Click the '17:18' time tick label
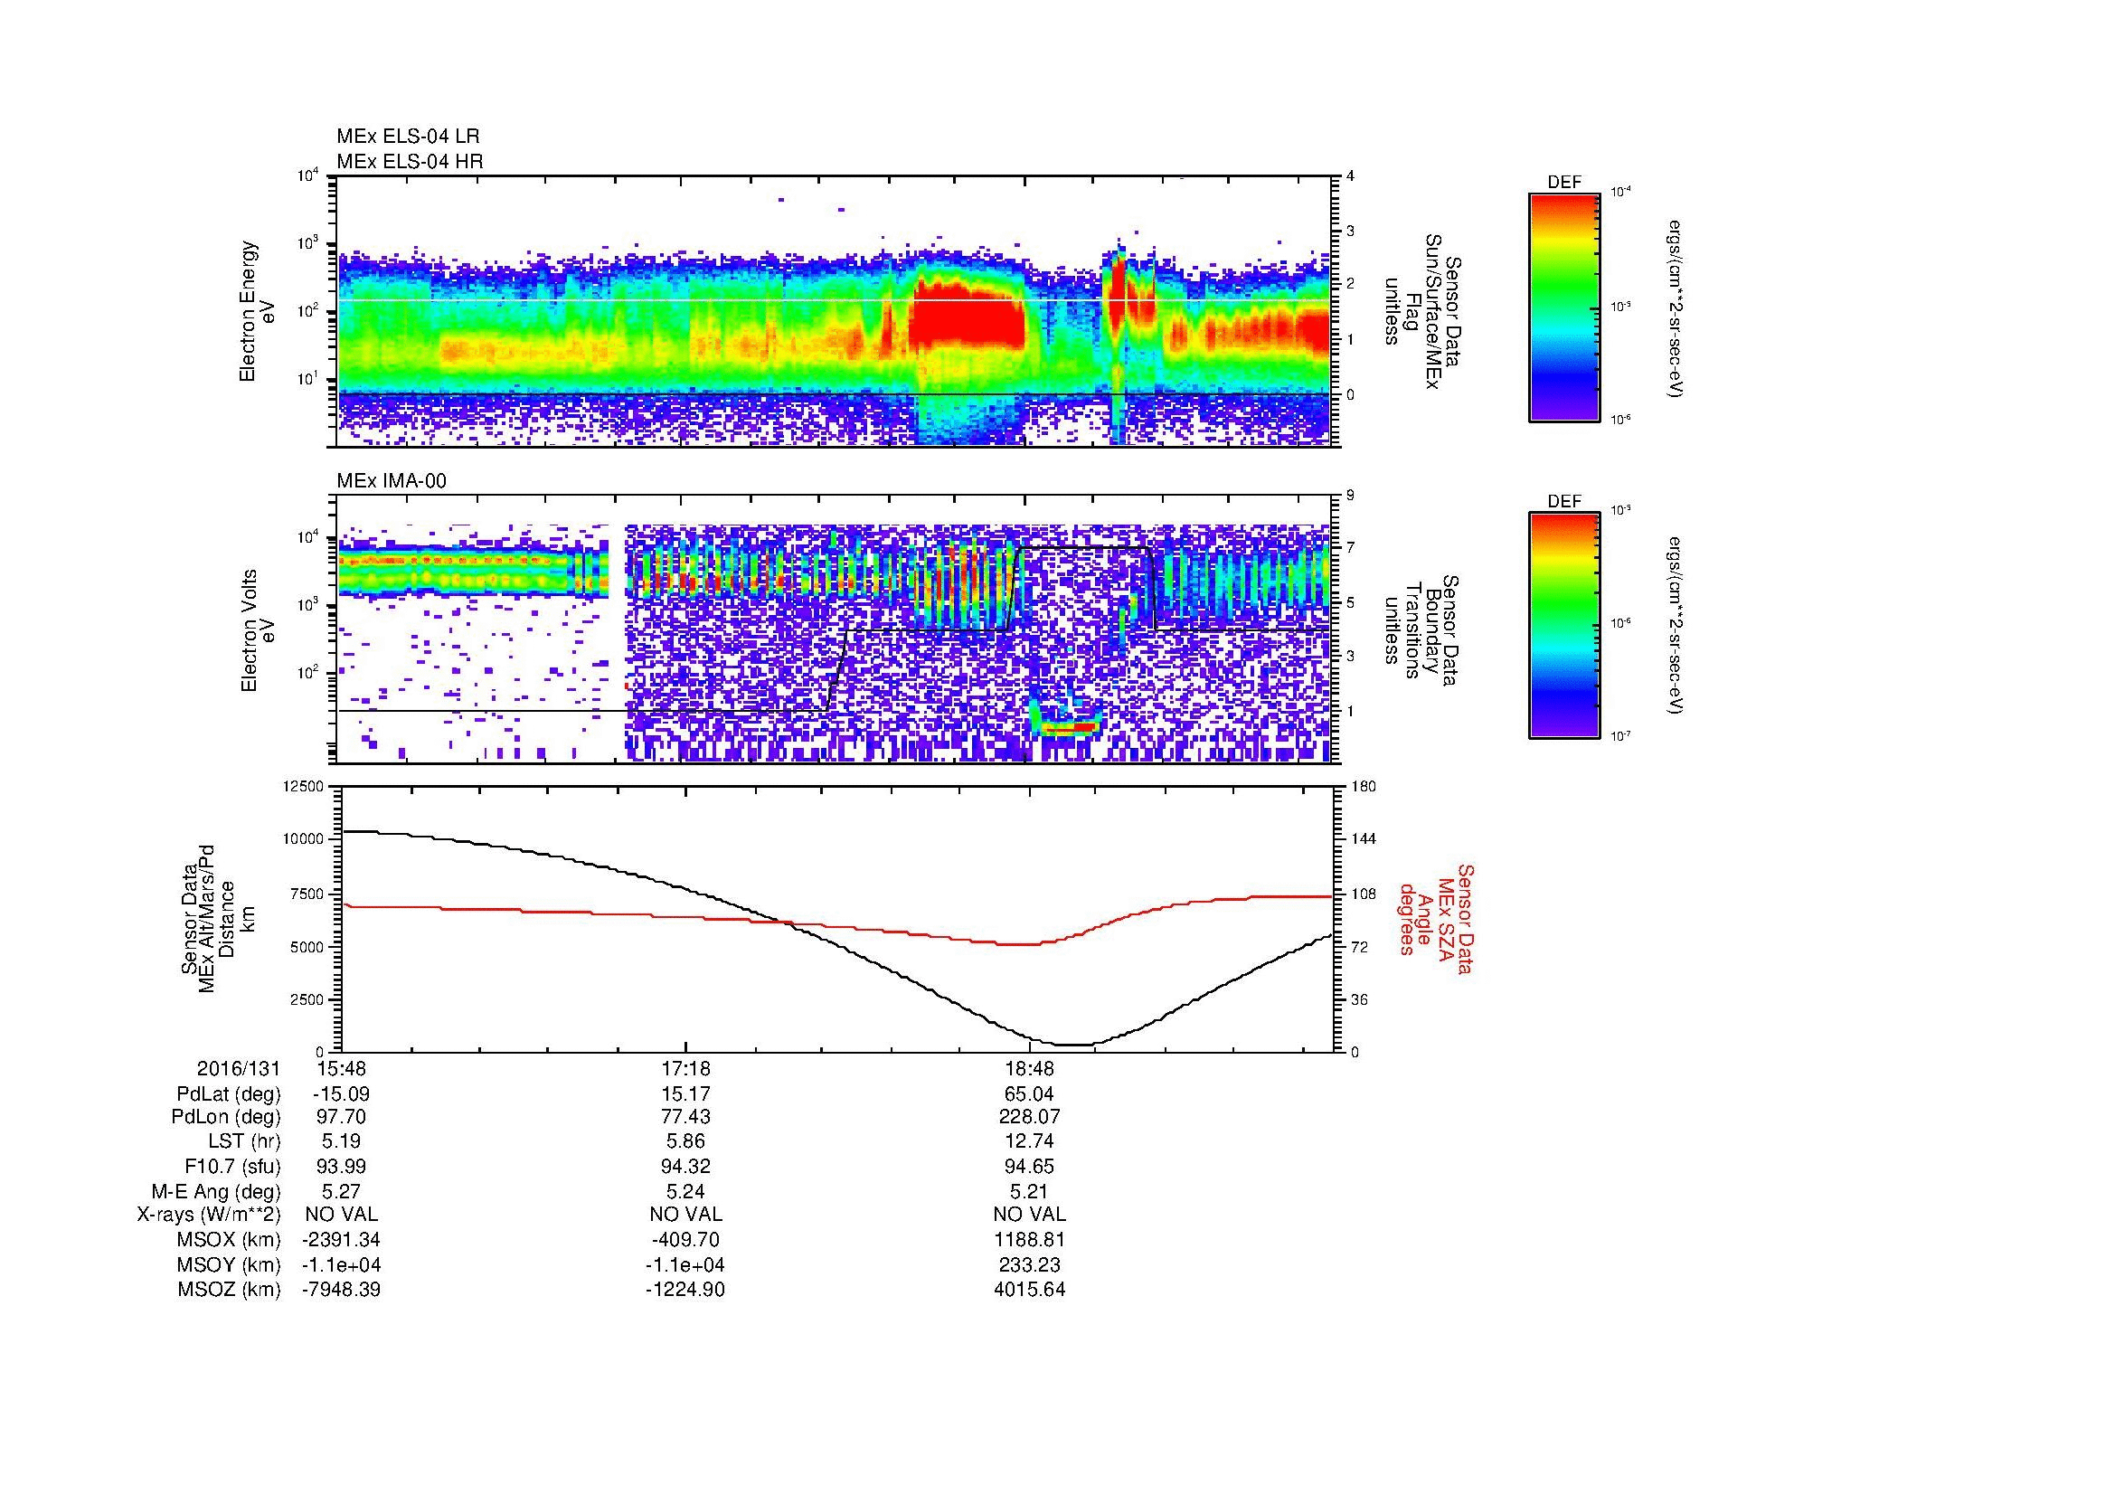 pos(685,1069)
